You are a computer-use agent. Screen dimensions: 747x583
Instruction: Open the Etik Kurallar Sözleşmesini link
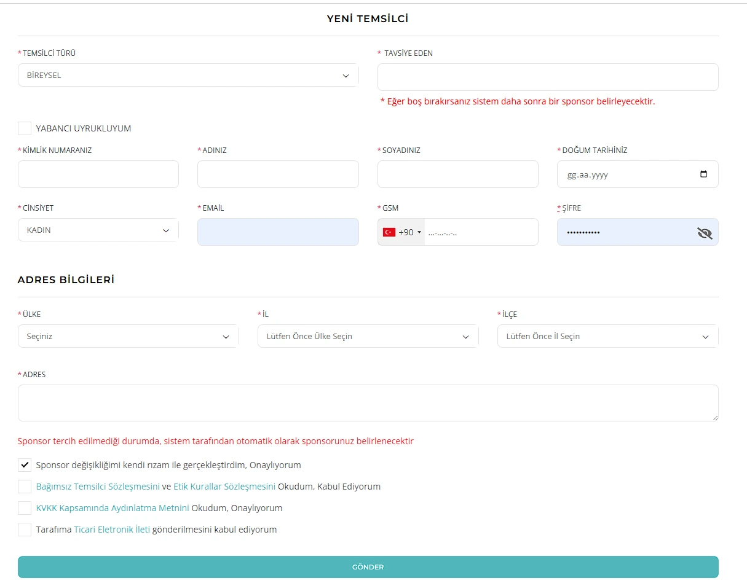coord(224,487)
